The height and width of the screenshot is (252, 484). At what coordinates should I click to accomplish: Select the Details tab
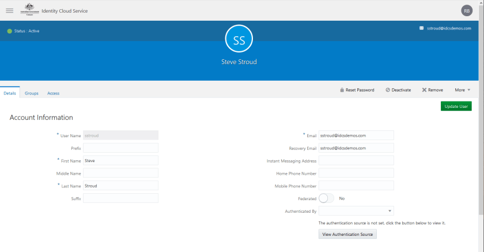10,93
